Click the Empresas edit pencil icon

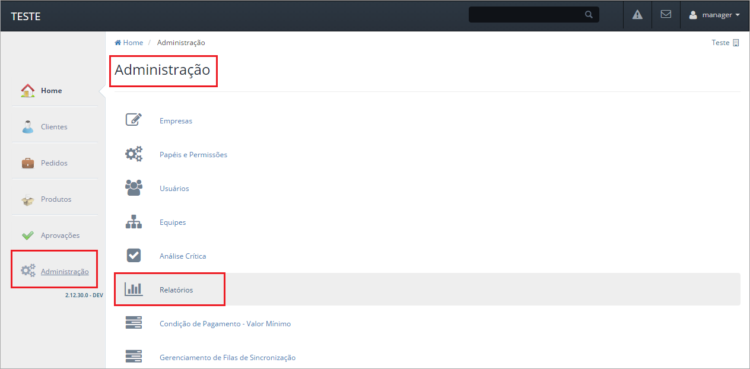click(x=134, y=120)
